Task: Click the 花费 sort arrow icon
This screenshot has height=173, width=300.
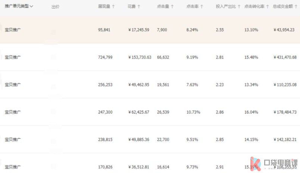Action: click(x=139, y=7)
